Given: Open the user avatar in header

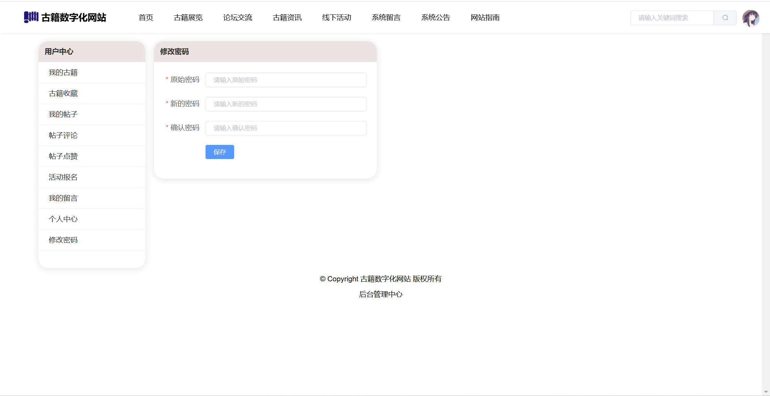Looking at the screenshot, I should (x=750, y=18).
